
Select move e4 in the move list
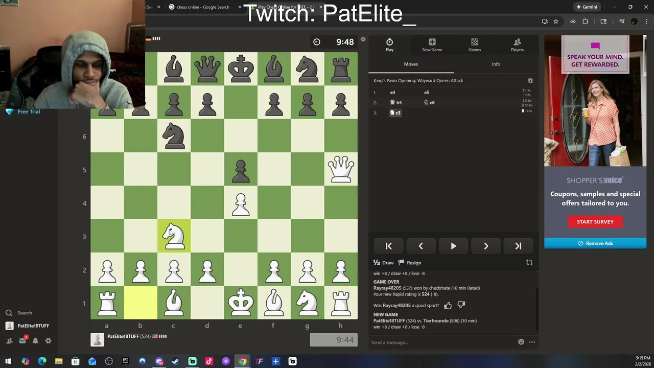pos(392,93)
